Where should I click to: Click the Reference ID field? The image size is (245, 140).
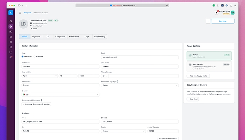point(60,85)
